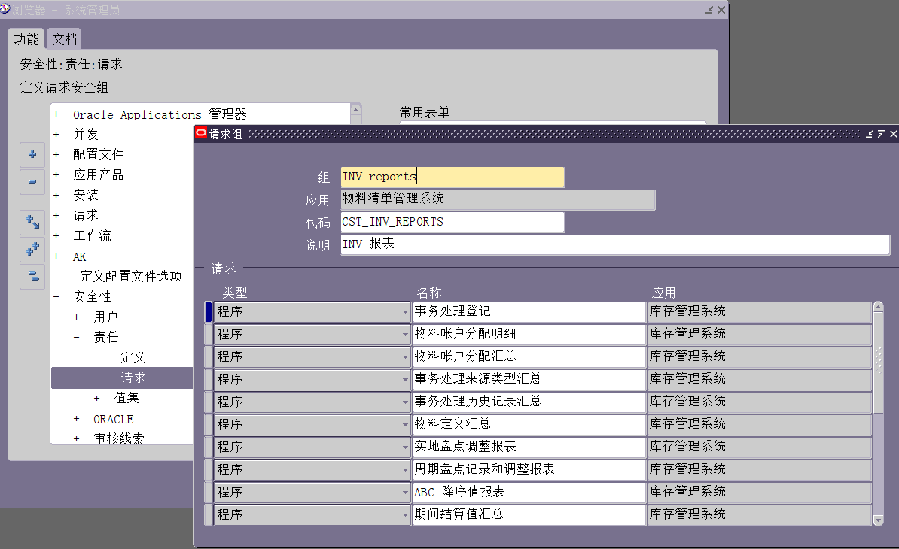Image resolution: width=899 pixels, height=549 pixels.
Task: Expand the 用户 tree node
Action: (76, 317)
